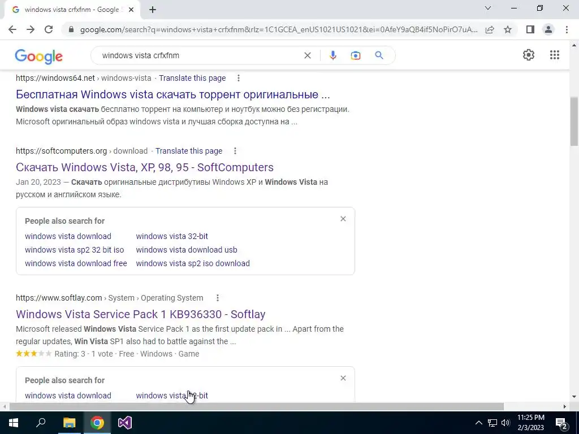Open the volume control in the tray
This screenshot has width=579, height=434.
tap(505, 423)
